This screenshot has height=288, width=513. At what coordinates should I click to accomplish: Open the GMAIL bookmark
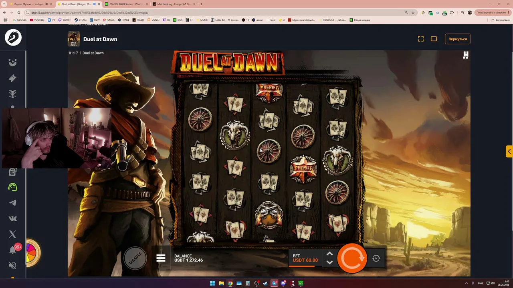click(x=109, y=20)
